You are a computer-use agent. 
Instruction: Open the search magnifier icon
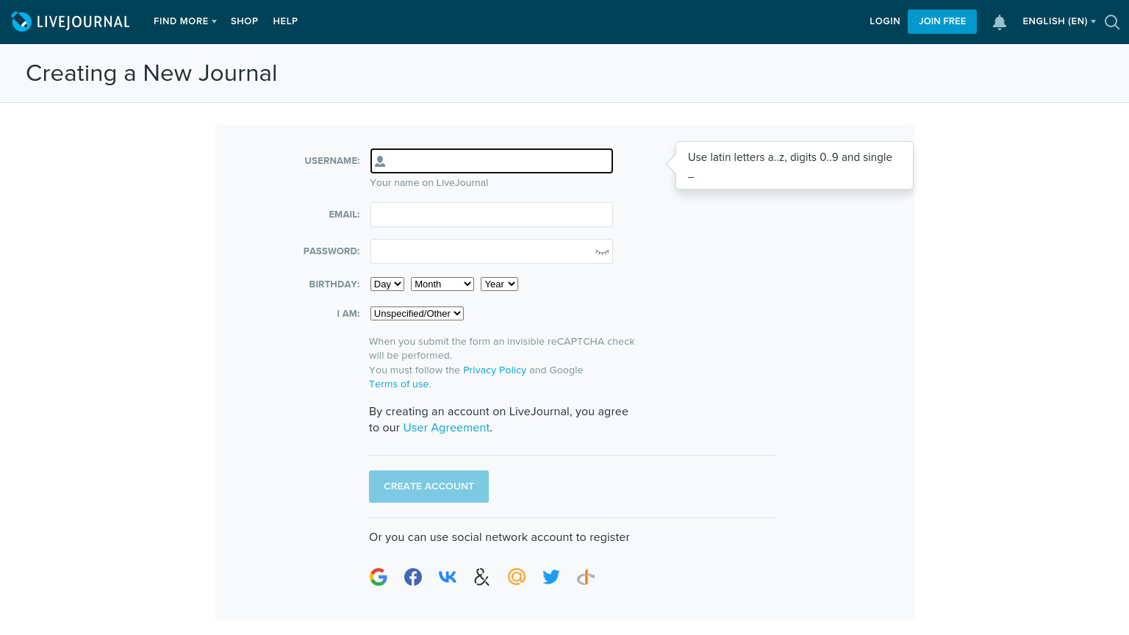[1112, 22]
